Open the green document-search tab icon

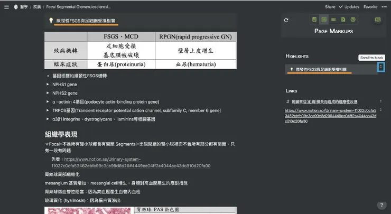pyautogui.click(x=343, y=20)
